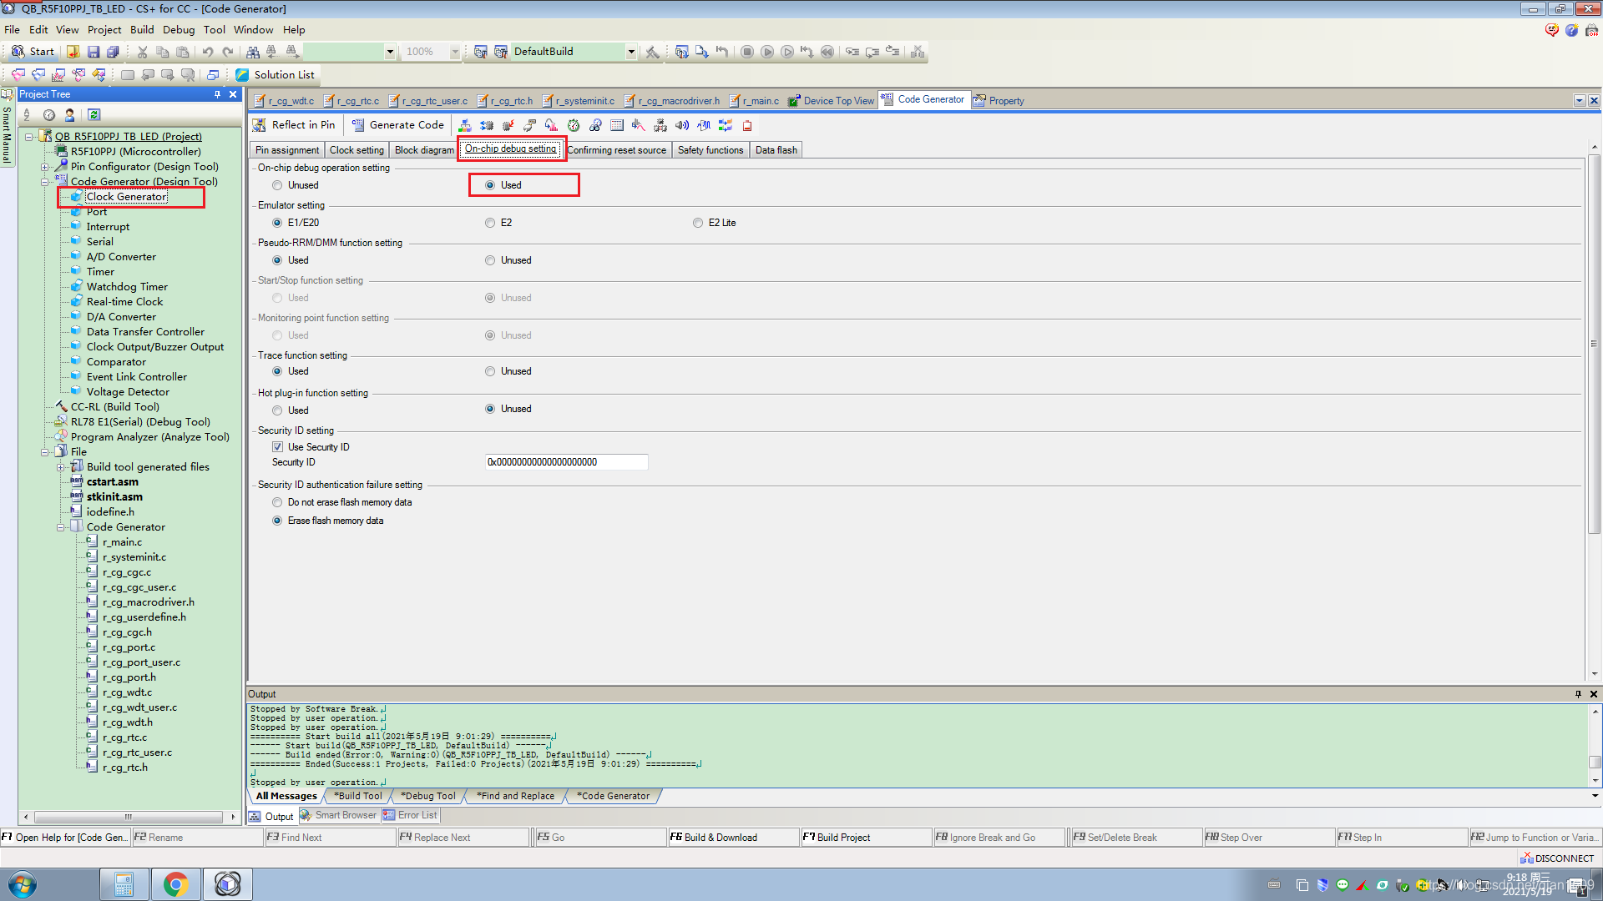Click the F6 Build & Download function key button
Image resolution: width=1603 pixels, height=901 pixels.
coord(733,837)
